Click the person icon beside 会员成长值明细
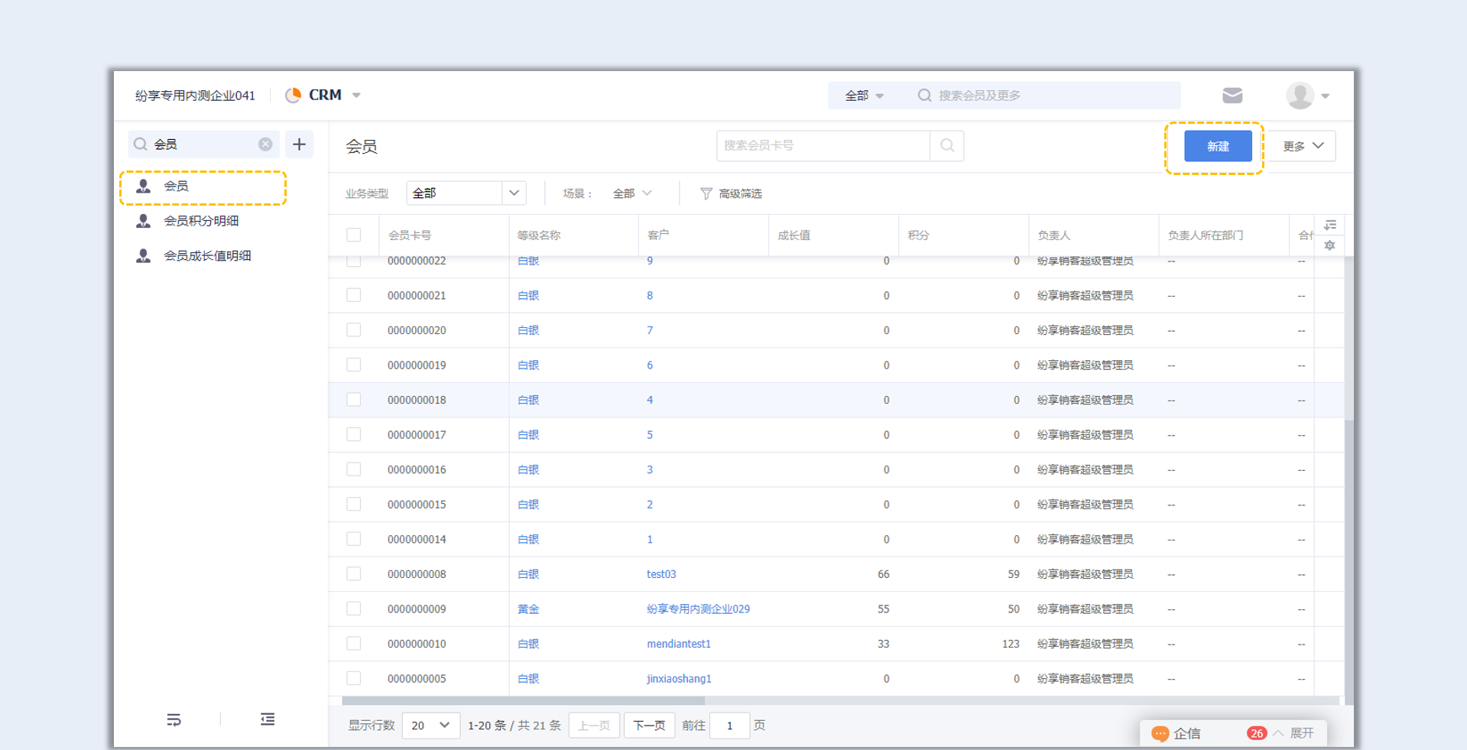 point(143,256)
